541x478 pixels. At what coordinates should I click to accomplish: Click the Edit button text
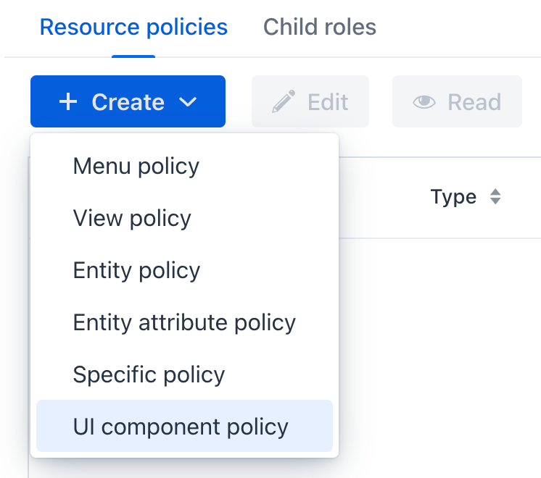(x=328, y=102)
